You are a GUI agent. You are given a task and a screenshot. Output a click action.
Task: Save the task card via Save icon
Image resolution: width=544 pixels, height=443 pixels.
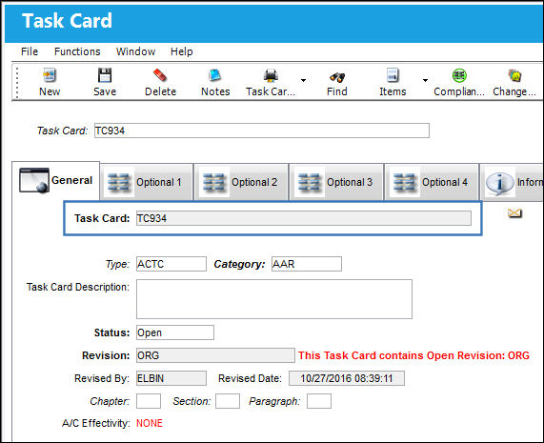pos(105,75)
